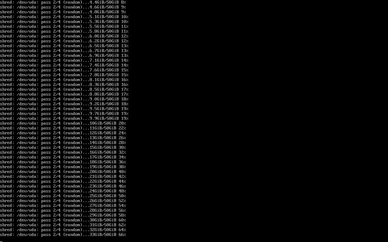Click the line reading 15GiB/50GiB 30%
This screenshot has height=242, width=388.
point(63,147)
